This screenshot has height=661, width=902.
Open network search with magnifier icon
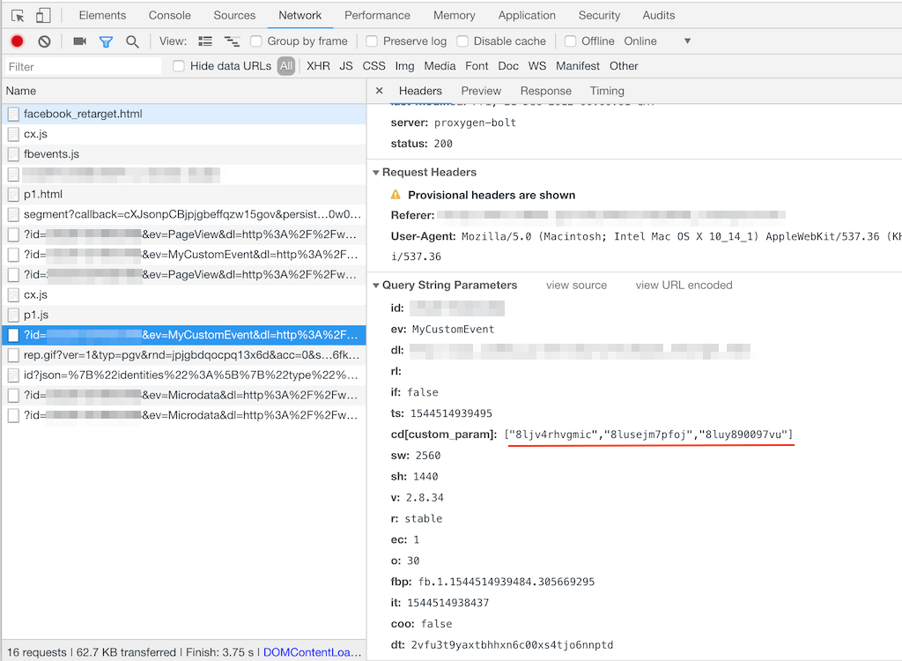click(132, 41)
